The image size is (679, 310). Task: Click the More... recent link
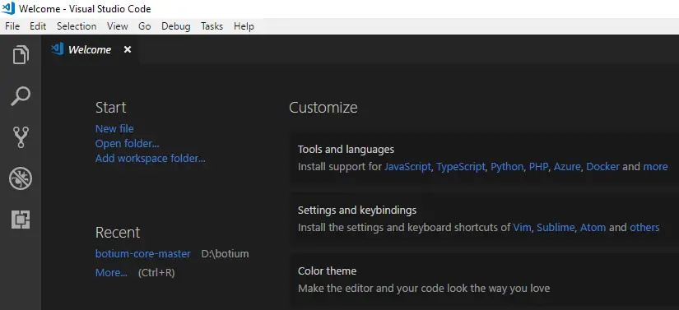[x=111, y=273]
